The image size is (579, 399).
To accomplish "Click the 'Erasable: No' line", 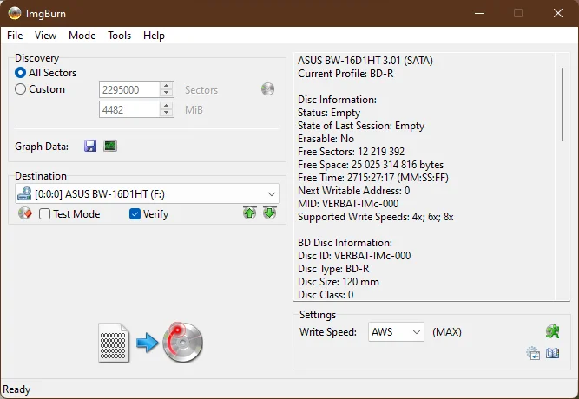I will coord(326,139).
